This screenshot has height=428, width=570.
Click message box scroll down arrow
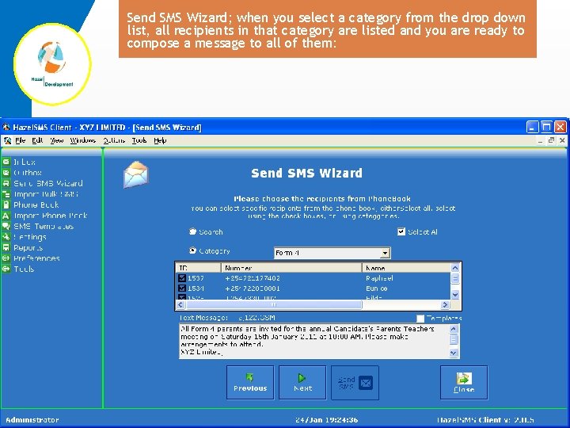[454, 353]
